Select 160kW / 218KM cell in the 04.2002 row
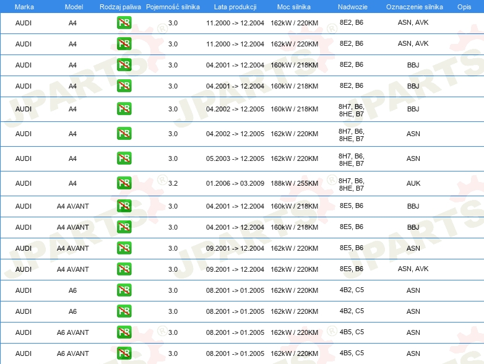 294,110
